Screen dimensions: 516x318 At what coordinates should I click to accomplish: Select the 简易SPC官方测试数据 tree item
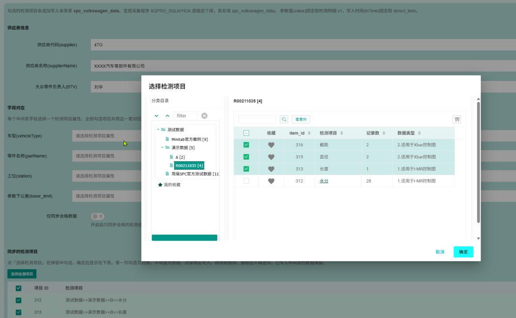pyautogui.click(x=195, y=174)
